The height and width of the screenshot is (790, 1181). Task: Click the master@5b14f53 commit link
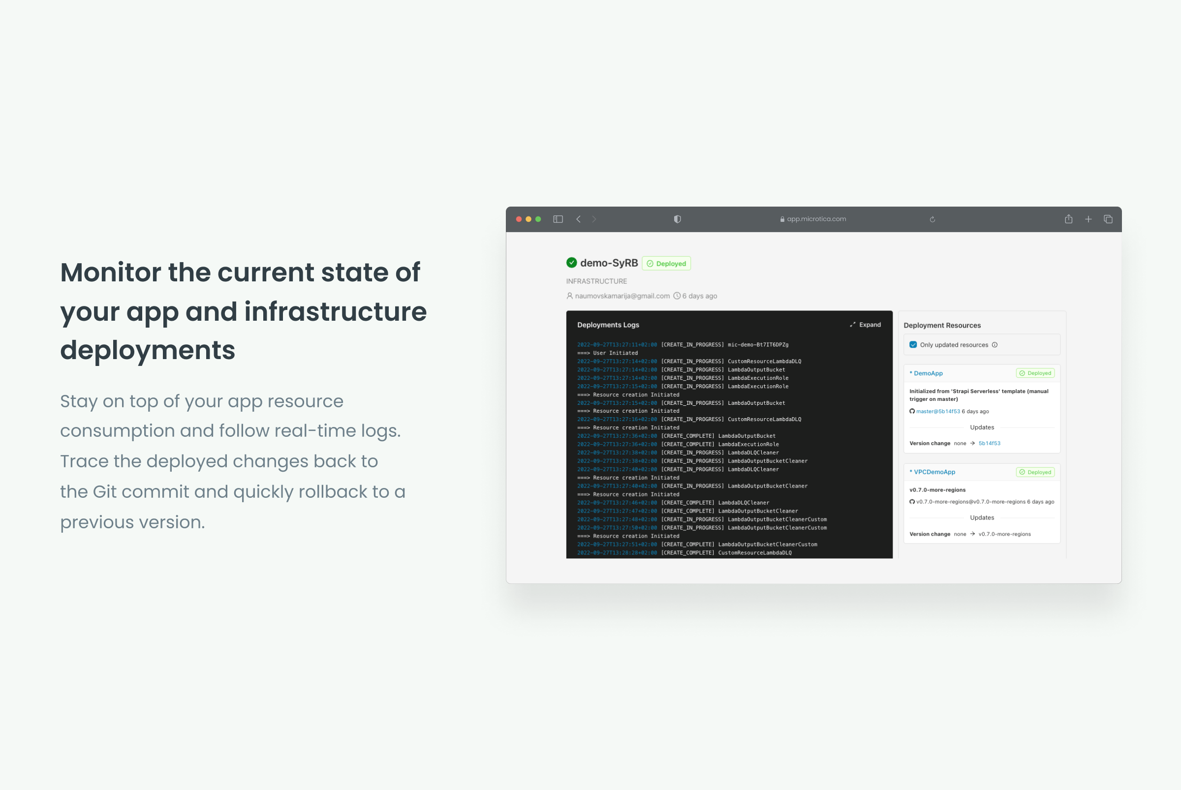(x=937, y=412)
